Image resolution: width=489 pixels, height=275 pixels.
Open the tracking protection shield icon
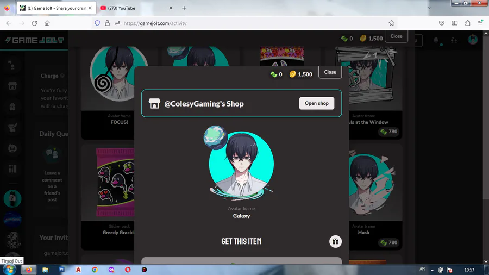[x=97, y=23]
